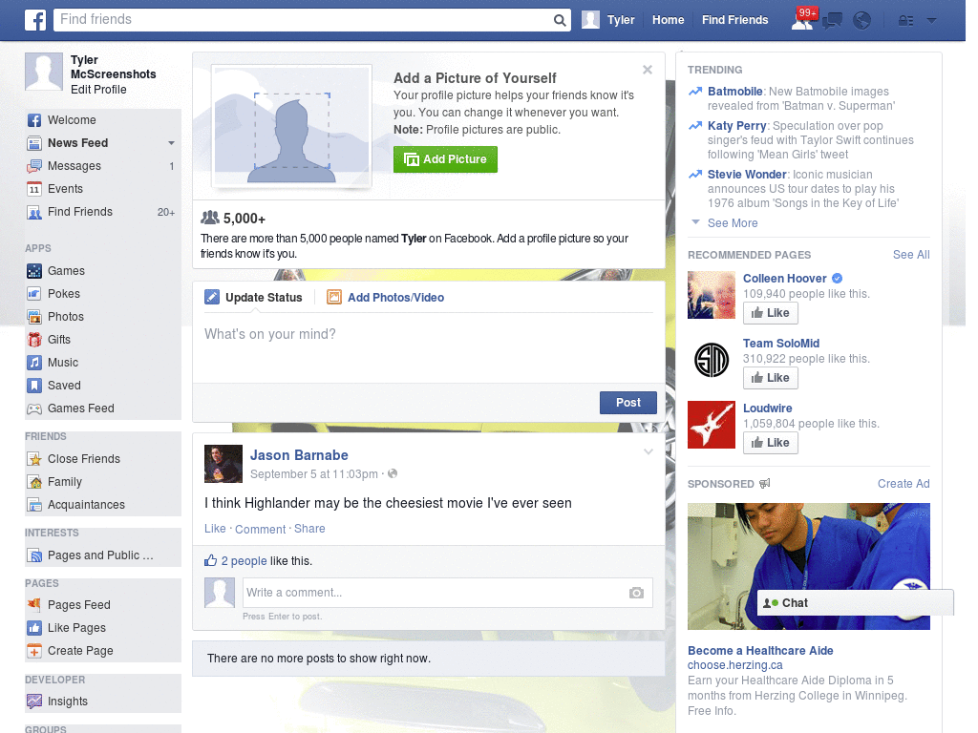978x733 pixels.
Task: Open Find Friends in the top bar
Action: 734,20
